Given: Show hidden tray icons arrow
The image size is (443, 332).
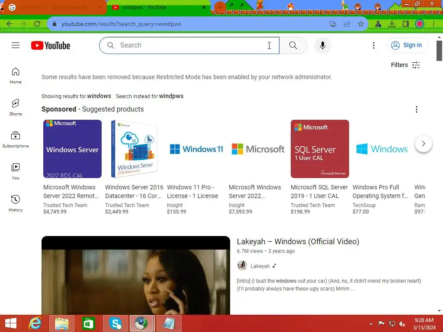Looking at the screenshot, I should [x=371, y=324].
